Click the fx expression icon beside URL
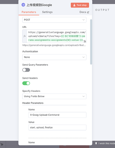Screen dimensions: 115x148 (24, 36)
